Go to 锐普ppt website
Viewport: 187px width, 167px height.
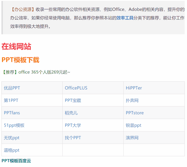(x=133, y=125)
